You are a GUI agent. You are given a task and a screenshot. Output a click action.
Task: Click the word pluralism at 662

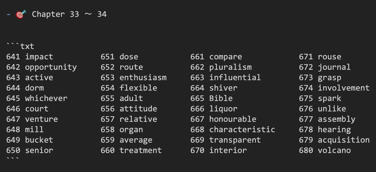(230, 67)
